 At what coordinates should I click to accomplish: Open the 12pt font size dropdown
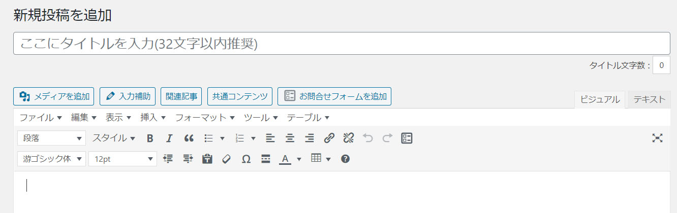click(x=122, y=159)
